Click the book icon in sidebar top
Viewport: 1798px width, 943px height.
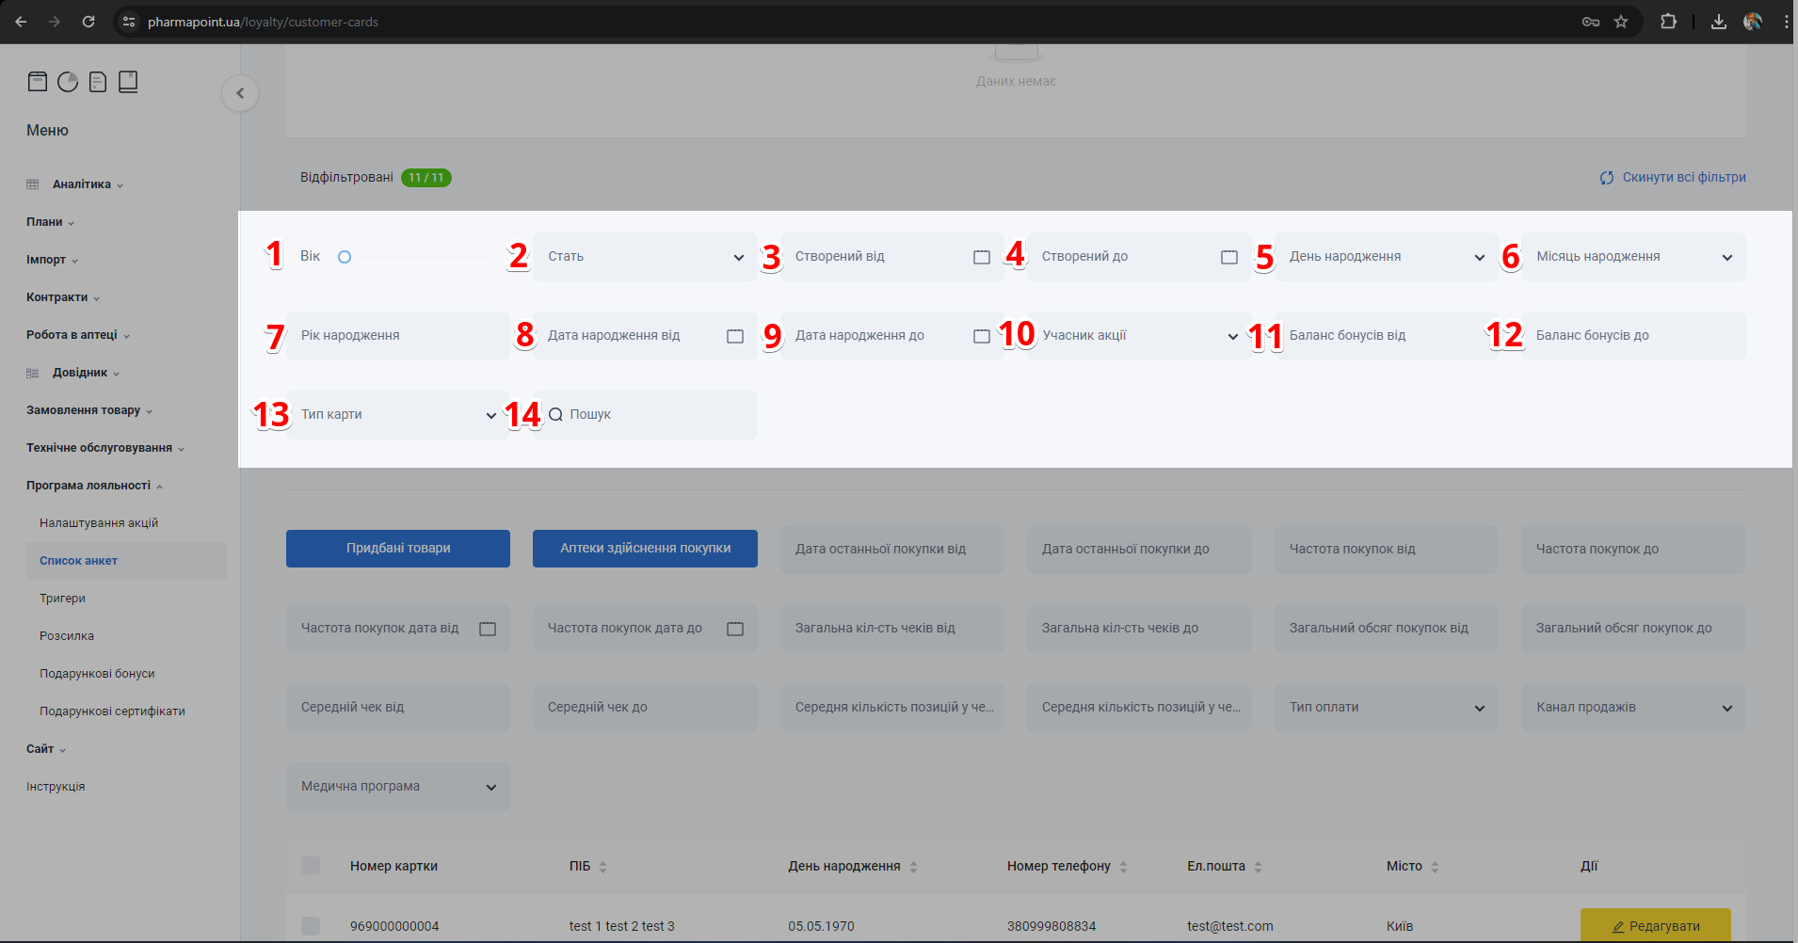point(128,82)
